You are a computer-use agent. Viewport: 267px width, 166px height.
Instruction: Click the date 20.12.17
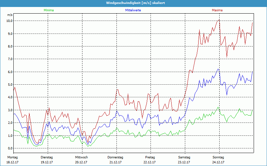tap(81, 162)
